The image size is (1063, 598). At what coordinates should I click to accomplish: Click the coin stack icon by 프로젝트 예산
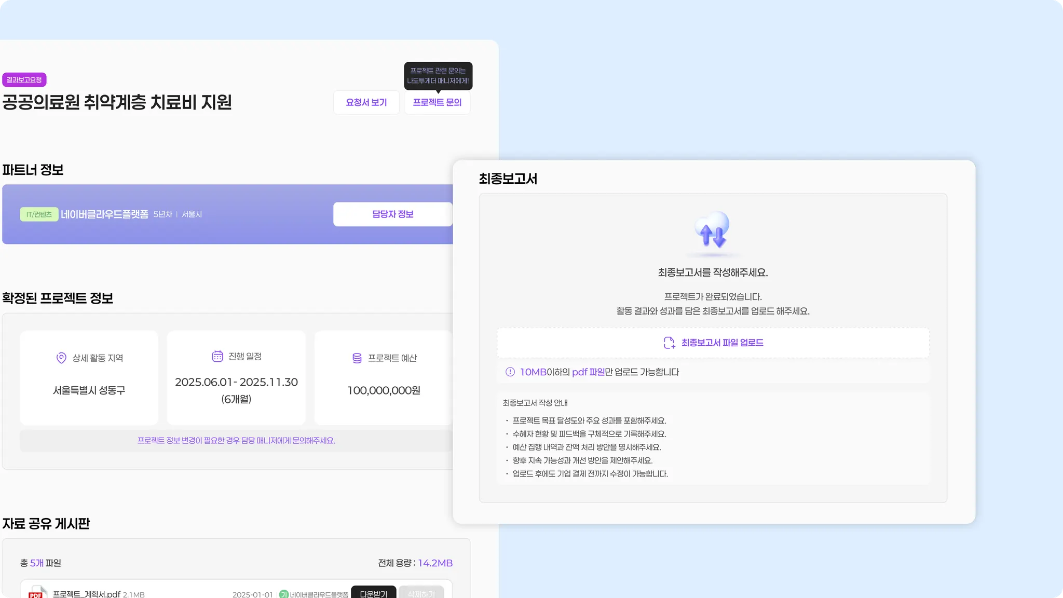(357, 358)
